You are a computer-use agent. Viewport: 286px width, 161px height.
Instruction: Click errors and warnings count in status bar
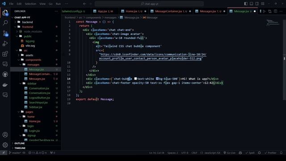tap(38, 153)
